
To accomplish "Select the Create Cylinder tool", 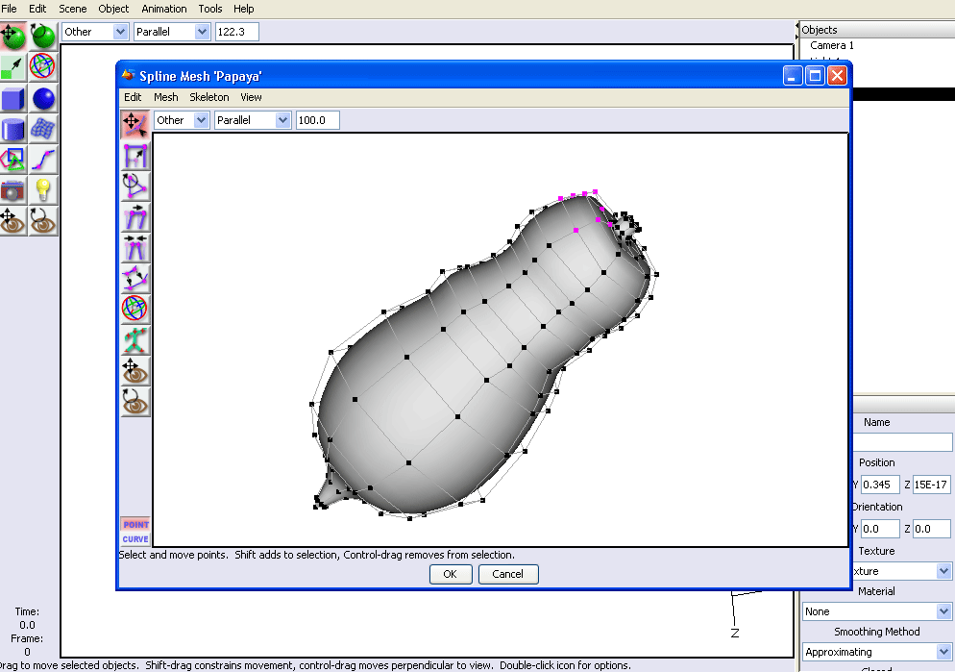I will tap(12, 129).
